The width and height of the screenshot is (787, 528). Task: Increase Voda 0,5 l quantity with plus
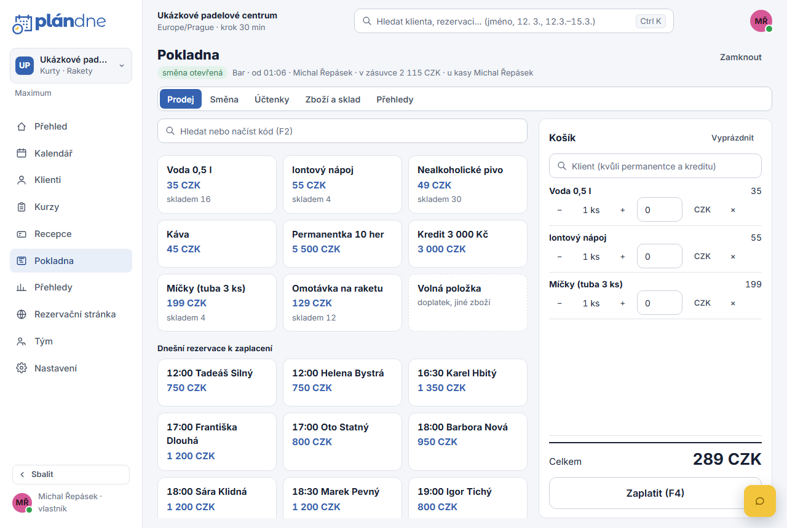coord(622,210)
